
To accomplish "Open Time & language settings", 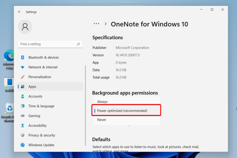I will 41,106.
